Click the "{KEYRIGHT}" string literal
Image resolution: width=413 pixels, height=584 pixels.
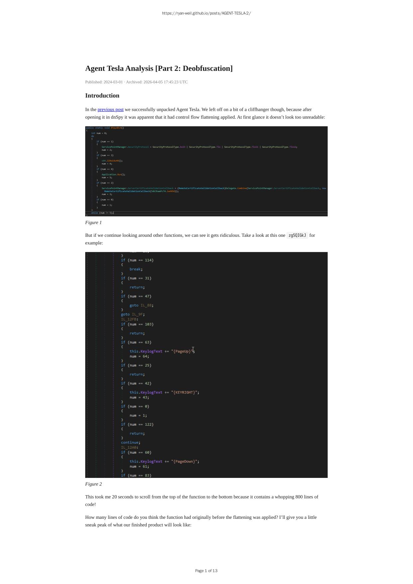(185, 392)
